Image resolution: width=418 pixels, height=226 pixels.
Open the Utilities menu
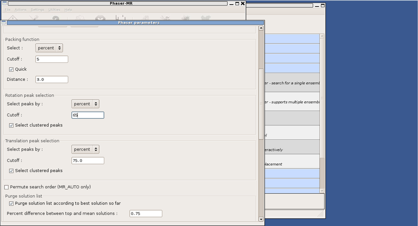coord(54,9)
